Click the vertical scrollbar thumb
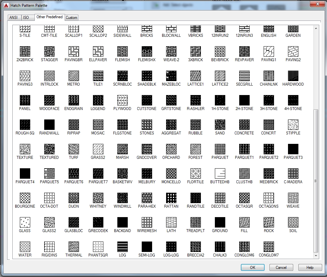Screen dimensions: 327x277 click(x=316, y=181)
